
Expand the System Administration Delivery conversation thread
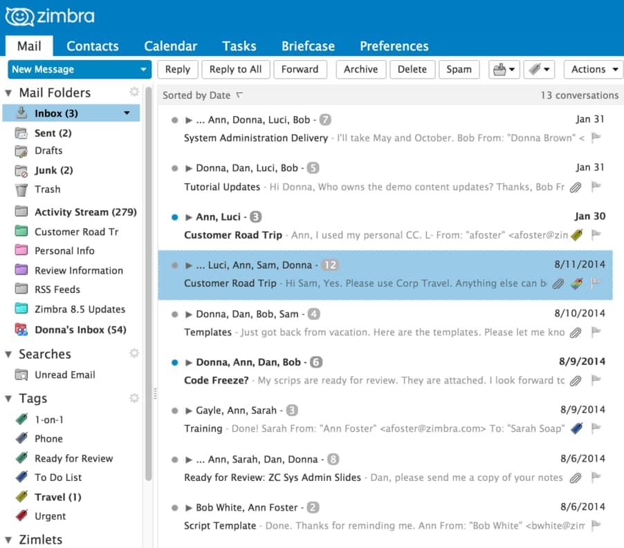click(x=189, y=120)
